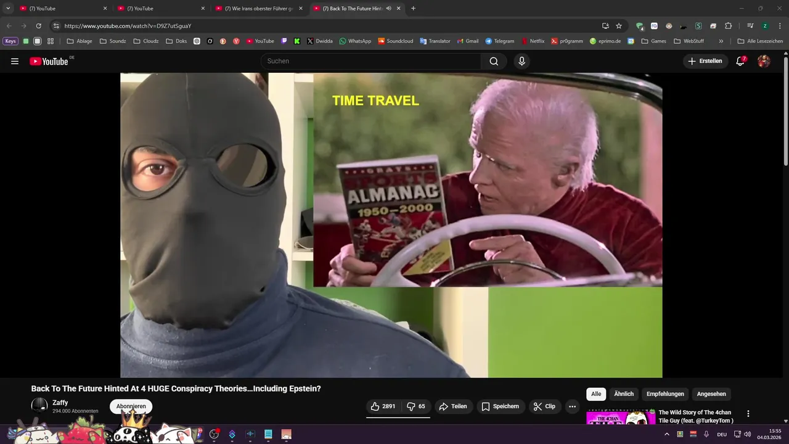Viewport: 789px width, 444px height.
Task: Open The Wild Story of The 4chan thumbnail
Action: click(x=621, y=417)
